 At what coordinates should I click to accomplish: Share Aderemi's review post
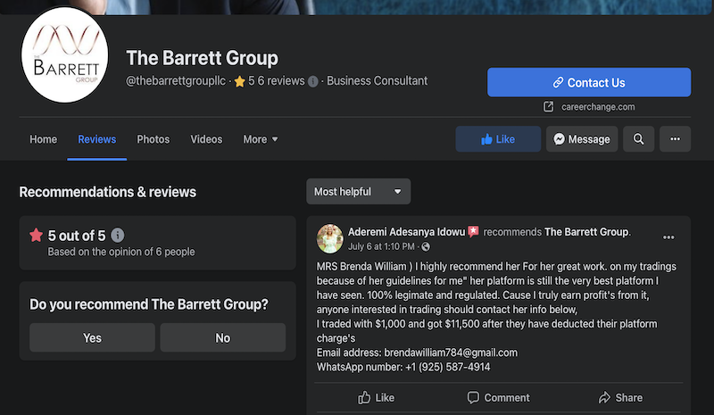[x=620, y=398]
